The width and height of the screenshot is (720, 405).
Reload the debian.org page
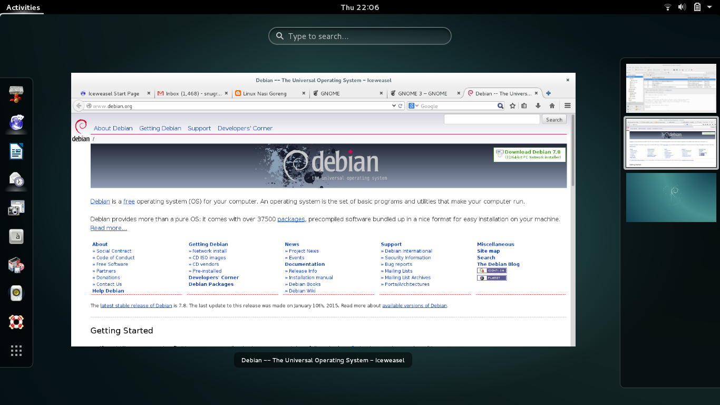click(x=401, y=106)
